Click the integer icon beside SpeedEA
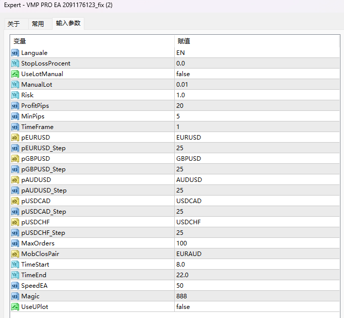Screen dimensions: 344x318 coord(15,286)
